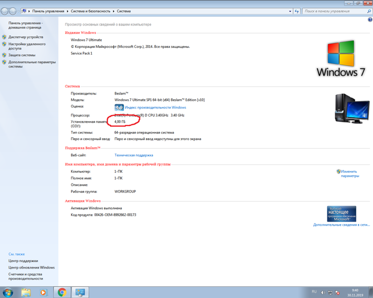
Task: Open the Windows Start menu
Action: click(x=9, y=292)
